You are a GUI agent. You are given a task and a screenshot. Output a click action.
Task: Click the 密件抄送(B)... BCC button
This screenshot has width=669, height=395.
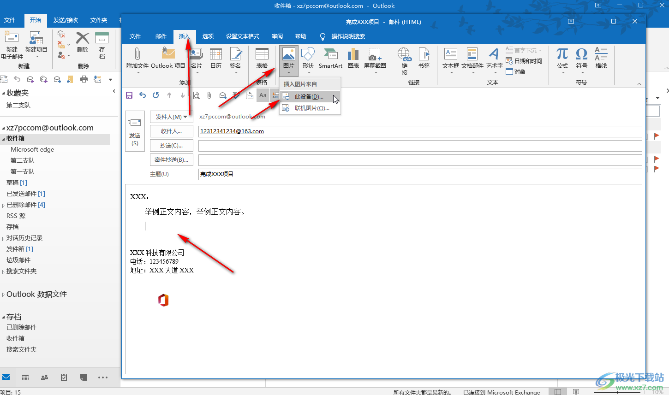point(172,160)
